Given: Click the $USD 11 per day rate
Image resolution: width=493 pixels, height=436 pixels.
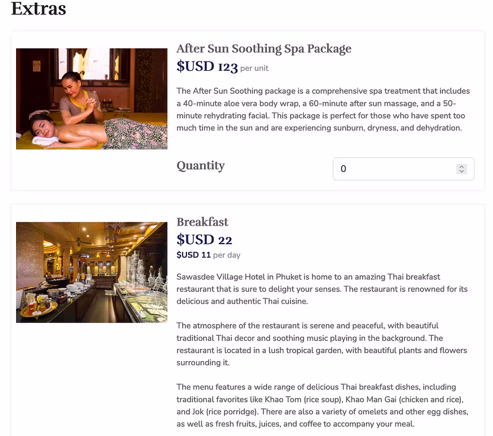Looking at the screenshot, I should coord(193,255).
